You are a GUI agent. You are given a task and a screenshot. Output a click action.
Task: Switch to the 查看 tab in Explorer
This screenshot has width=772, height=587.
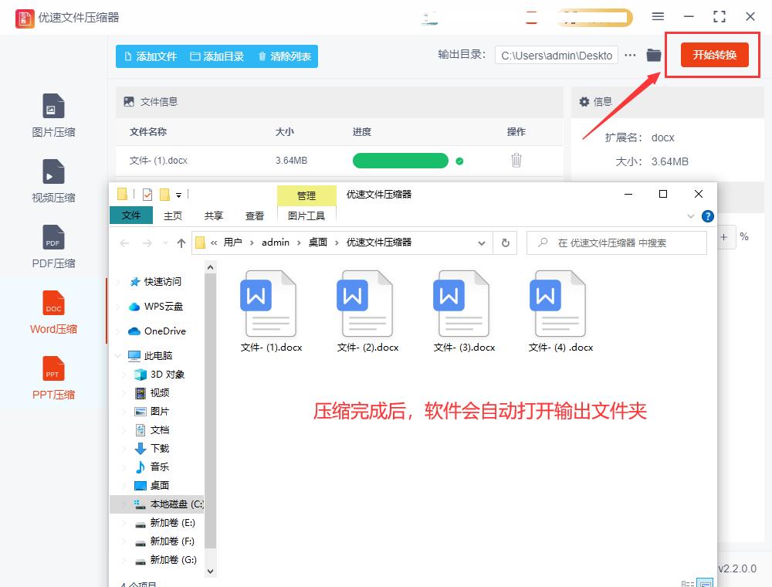(254, 215)
